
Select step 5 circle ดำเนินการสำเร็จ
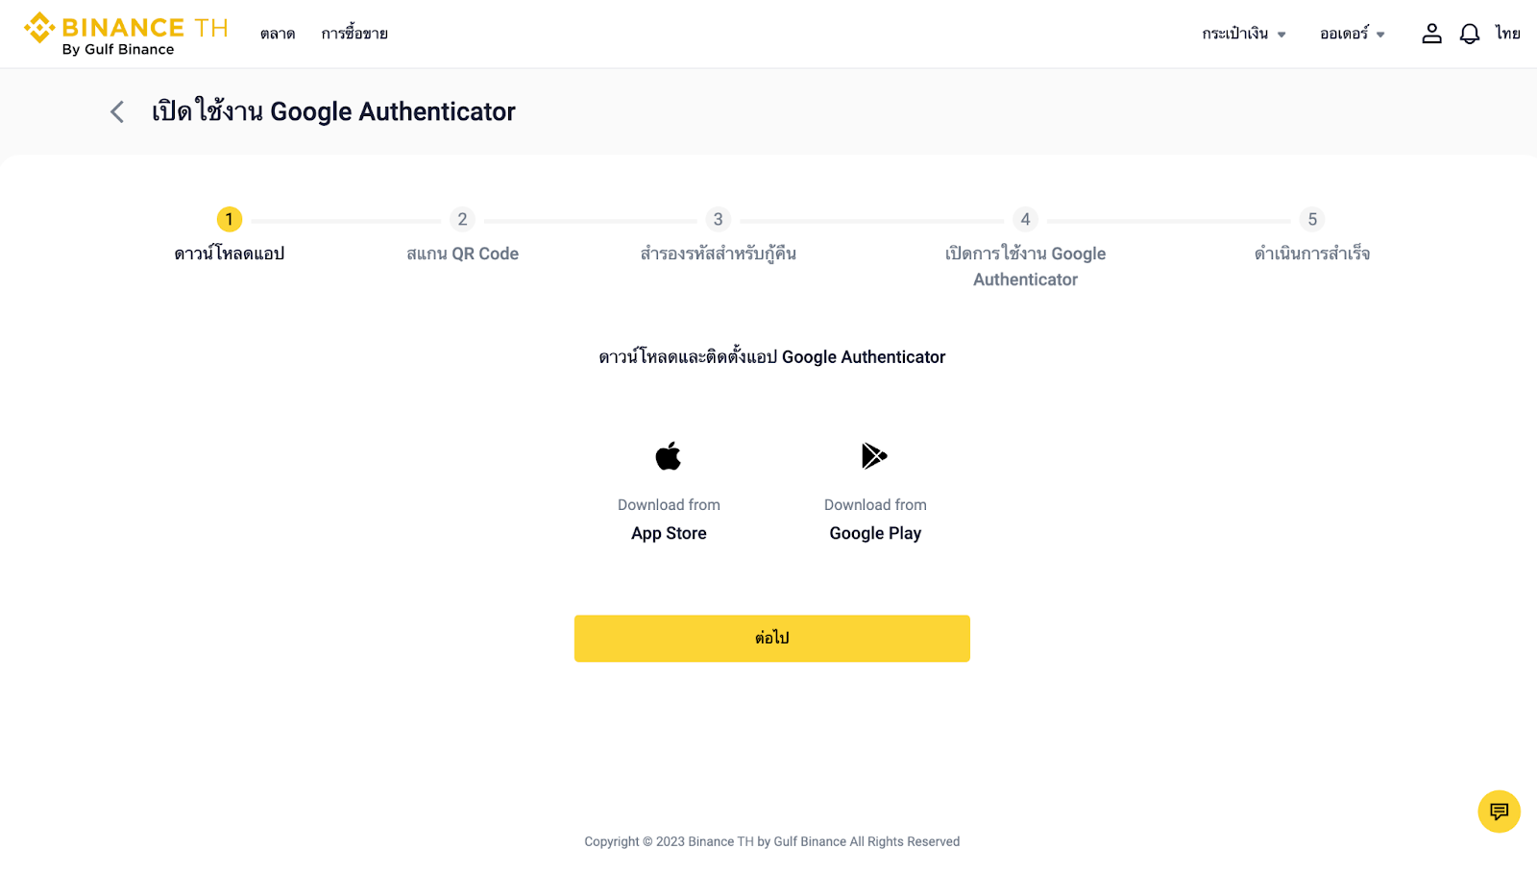[x=1312, y=220]
